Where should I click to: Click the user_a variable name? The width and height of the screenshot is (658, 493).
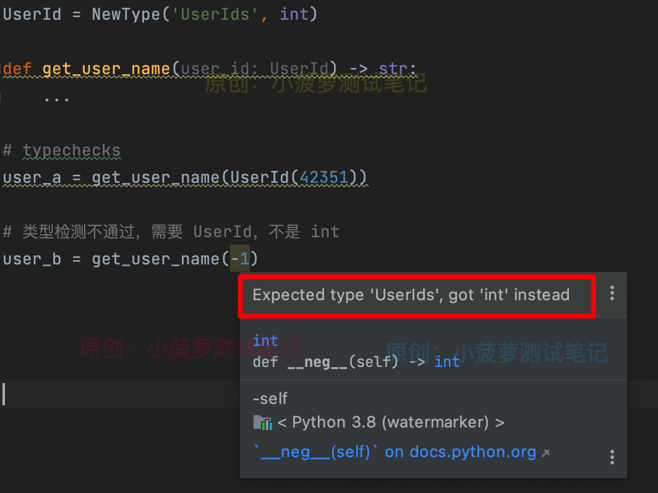click(x=32, y=177)
